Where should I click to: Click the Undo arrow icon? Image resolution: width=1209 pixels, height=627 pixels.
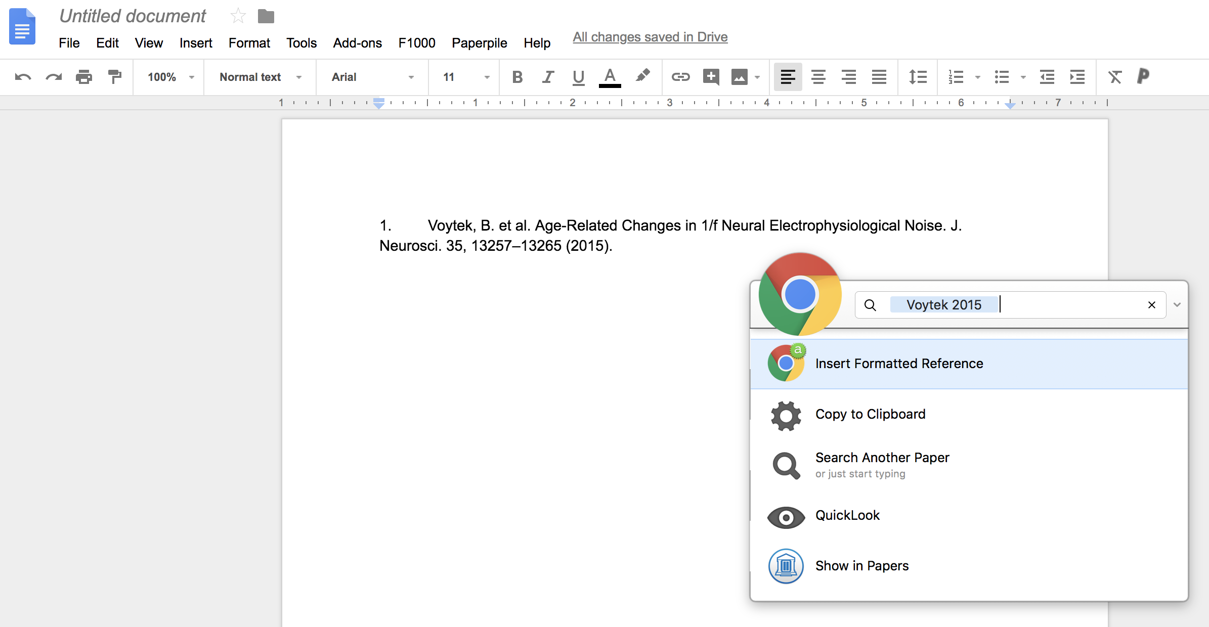23,77
